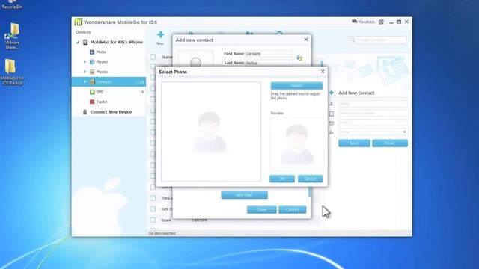
Task: Focus the Last Name field
Action: click(269, 63)
